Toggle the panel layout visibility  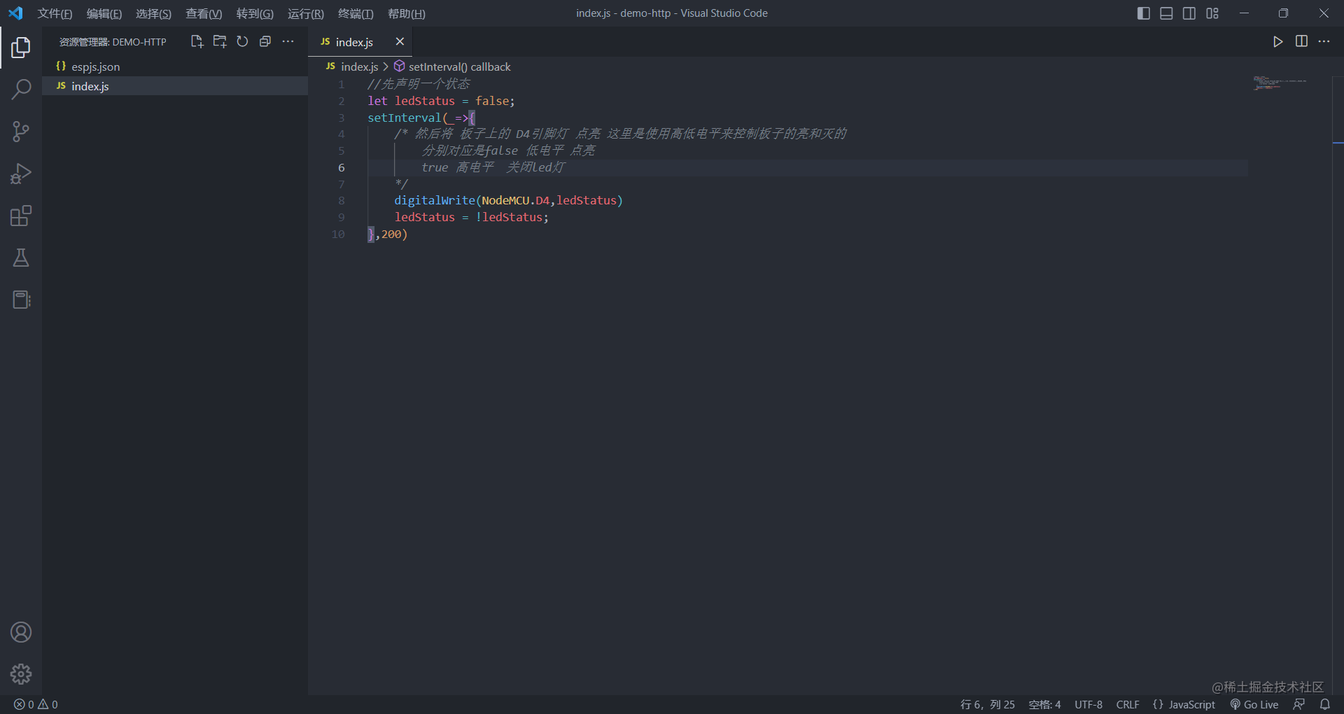(1166, 13)
